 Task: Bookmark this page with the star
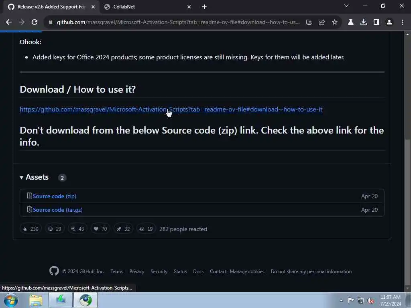pyautogui.click(x=335, y=22)
